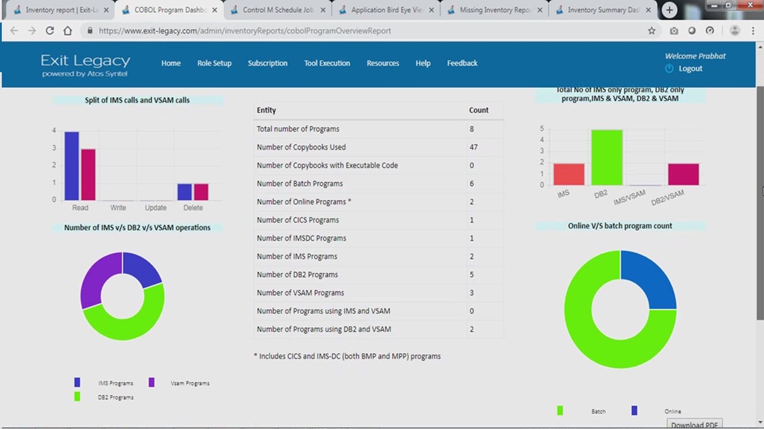
Task: Click the blue Read bar in IMS/VSAM calls chart
Action: (72, 166)
